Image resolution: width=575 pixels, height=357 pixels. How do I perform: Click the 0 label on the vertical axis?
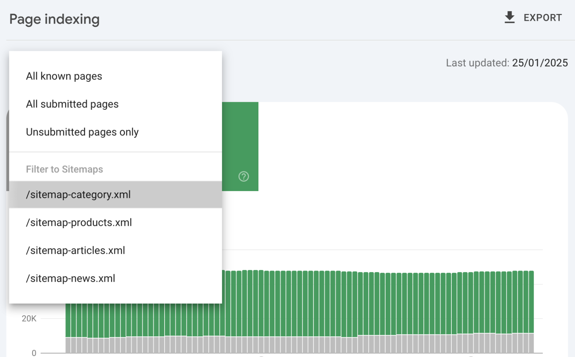pyautogui.click(x=34, y=353)
